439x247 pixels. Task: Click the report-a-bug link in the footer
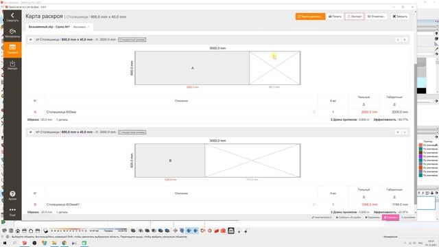(348, 217)
